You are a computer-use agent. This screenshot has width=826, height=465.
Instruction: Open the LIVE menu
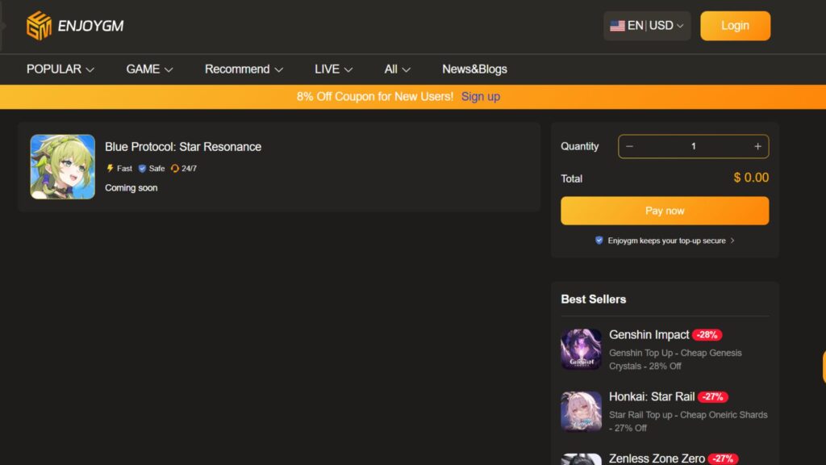pyautogui.click(x=333, y=69)
